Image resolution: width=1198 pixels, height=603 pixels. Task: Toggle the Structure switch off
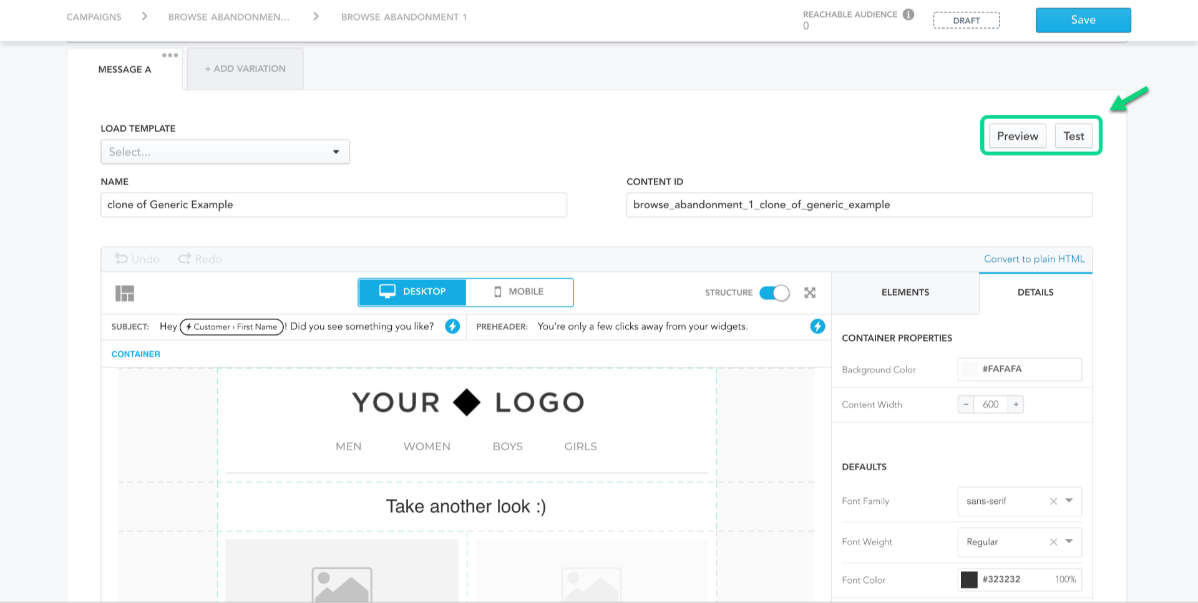(x=774, y=292)
